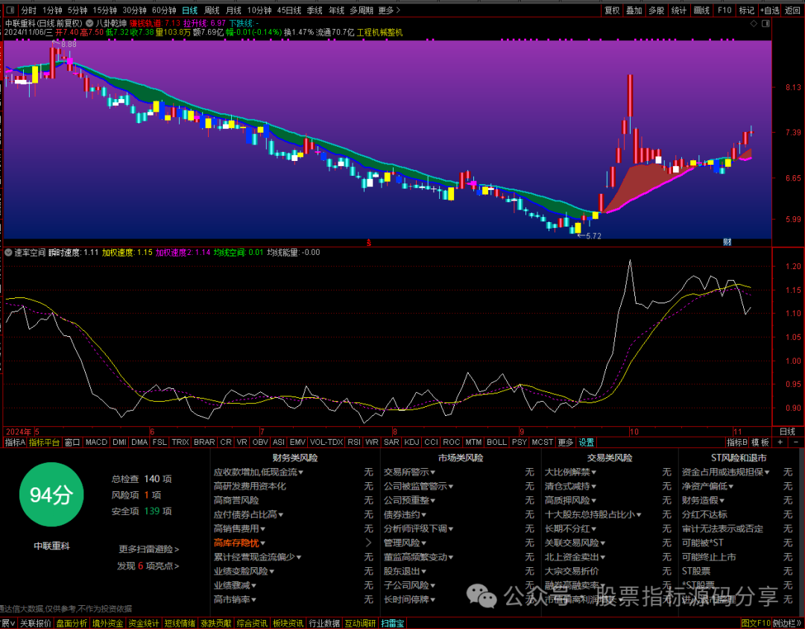Open the 更多 periods chevron in the top bar
The height and width of the screenshot is (629, 805).
point(389,10)
